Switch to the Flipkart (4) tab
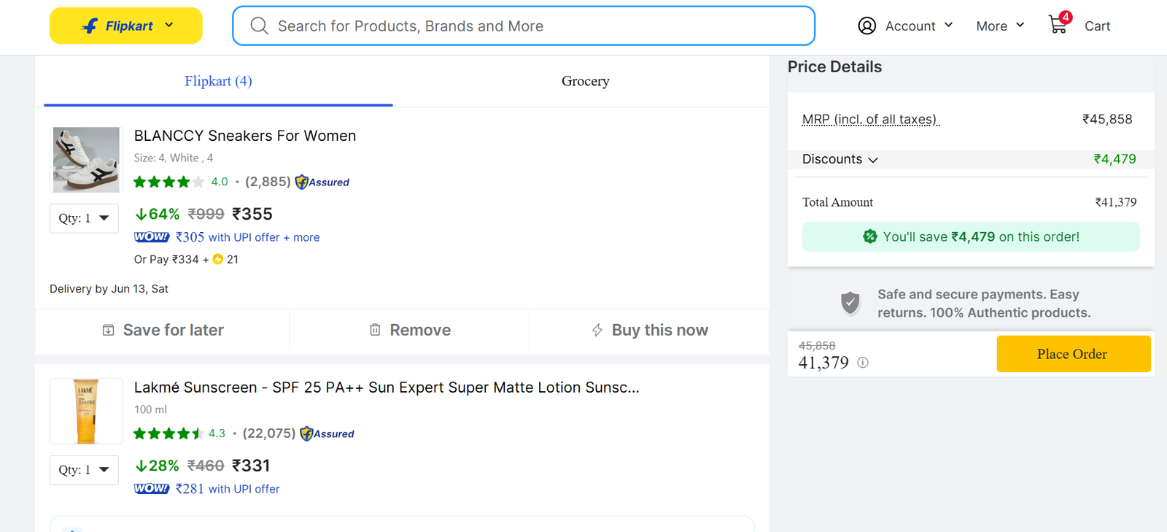The image size is (1167, 532). click(218, 81)
